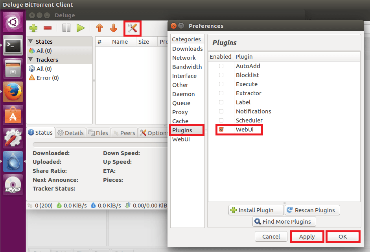
Task: Collapse the Trackers section in sidebar
Action: (31, 59)
